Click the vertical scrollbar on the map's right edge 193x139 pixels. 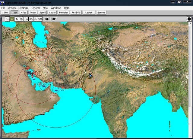click(190, 66)
